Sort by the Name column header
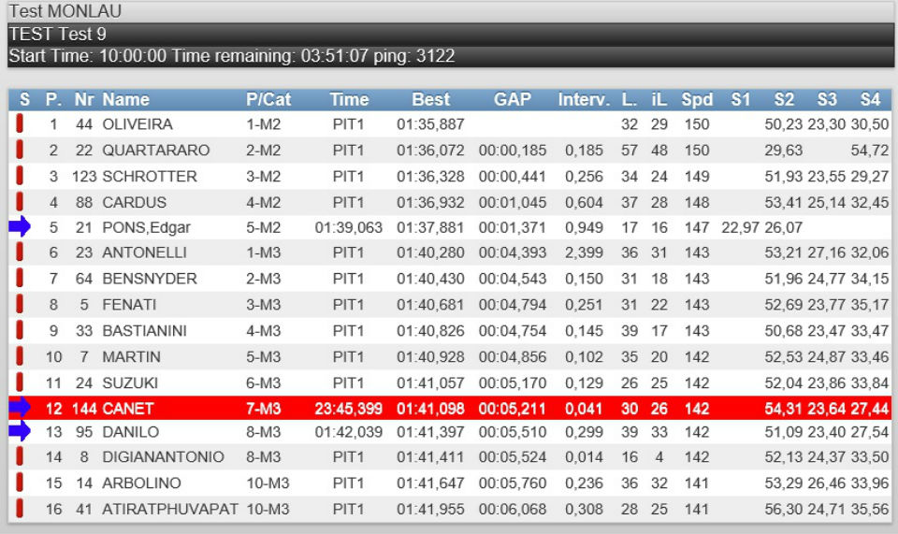Image resolution: width=898 pixels, height=534 pixels. 126,99
